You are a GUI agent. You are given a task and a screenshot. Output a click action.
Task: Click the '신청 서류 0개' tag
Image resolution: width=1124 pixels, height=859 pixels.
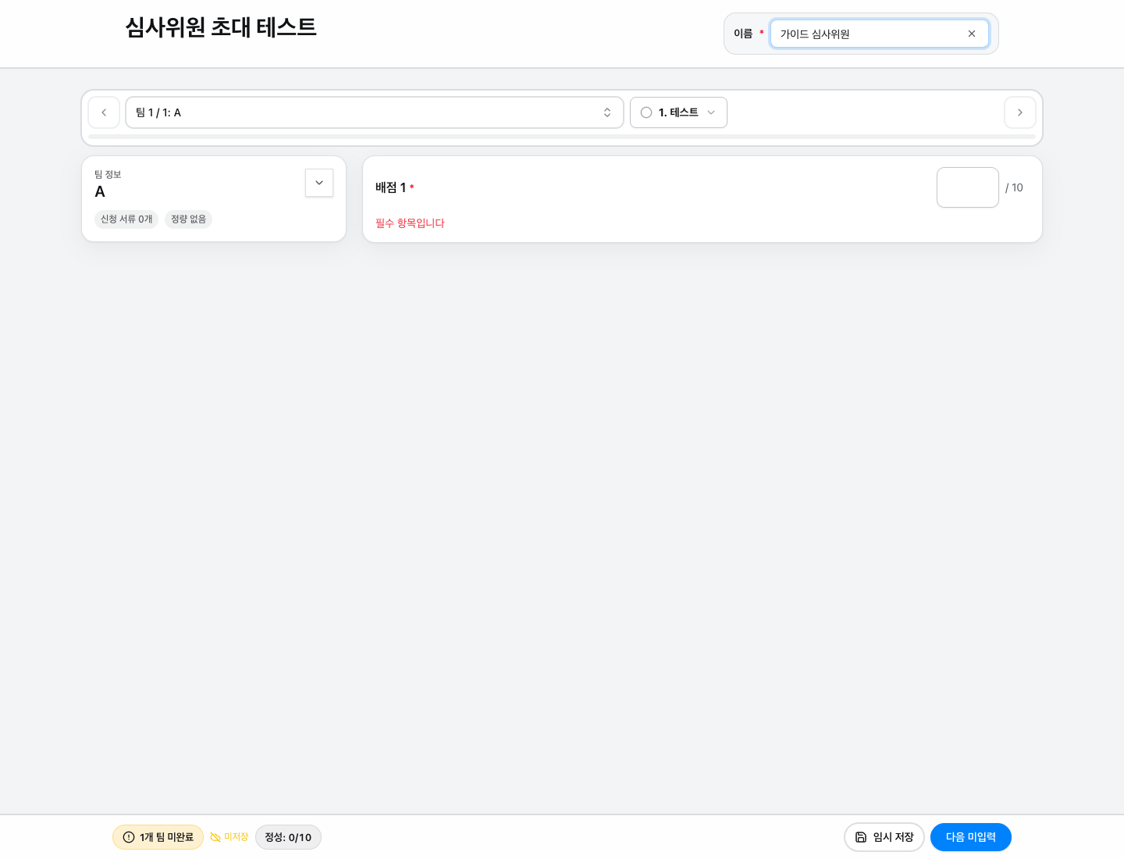click(x=126, y=219)
